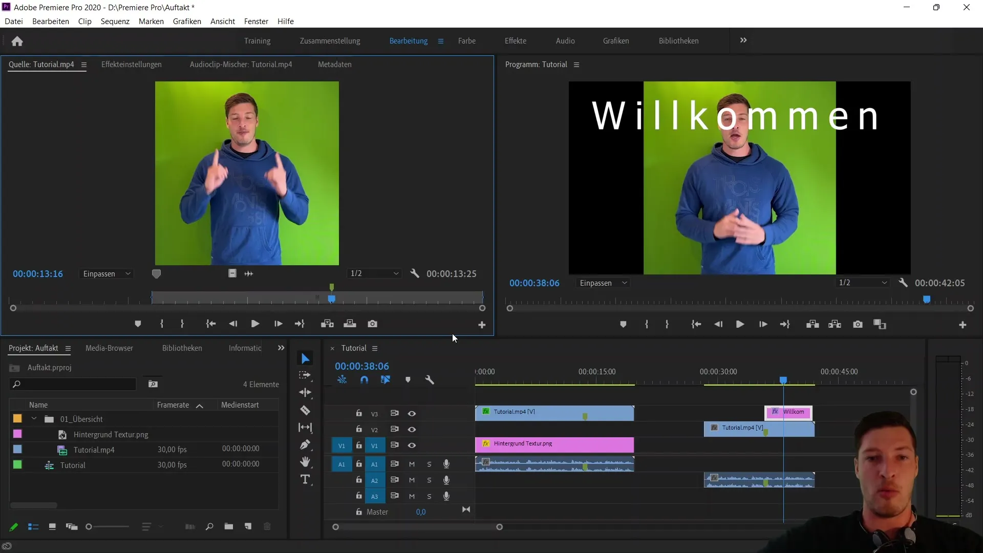Click play button in source monitor
Screen dimensions: 983x553
tap(255, 324)
